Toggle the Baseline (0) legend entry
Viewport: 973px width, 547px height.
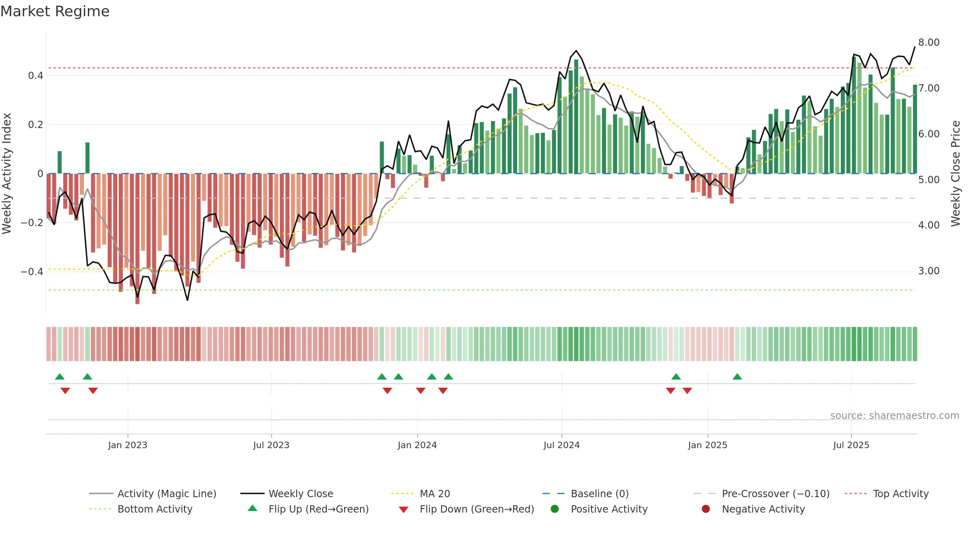[585, 494]
